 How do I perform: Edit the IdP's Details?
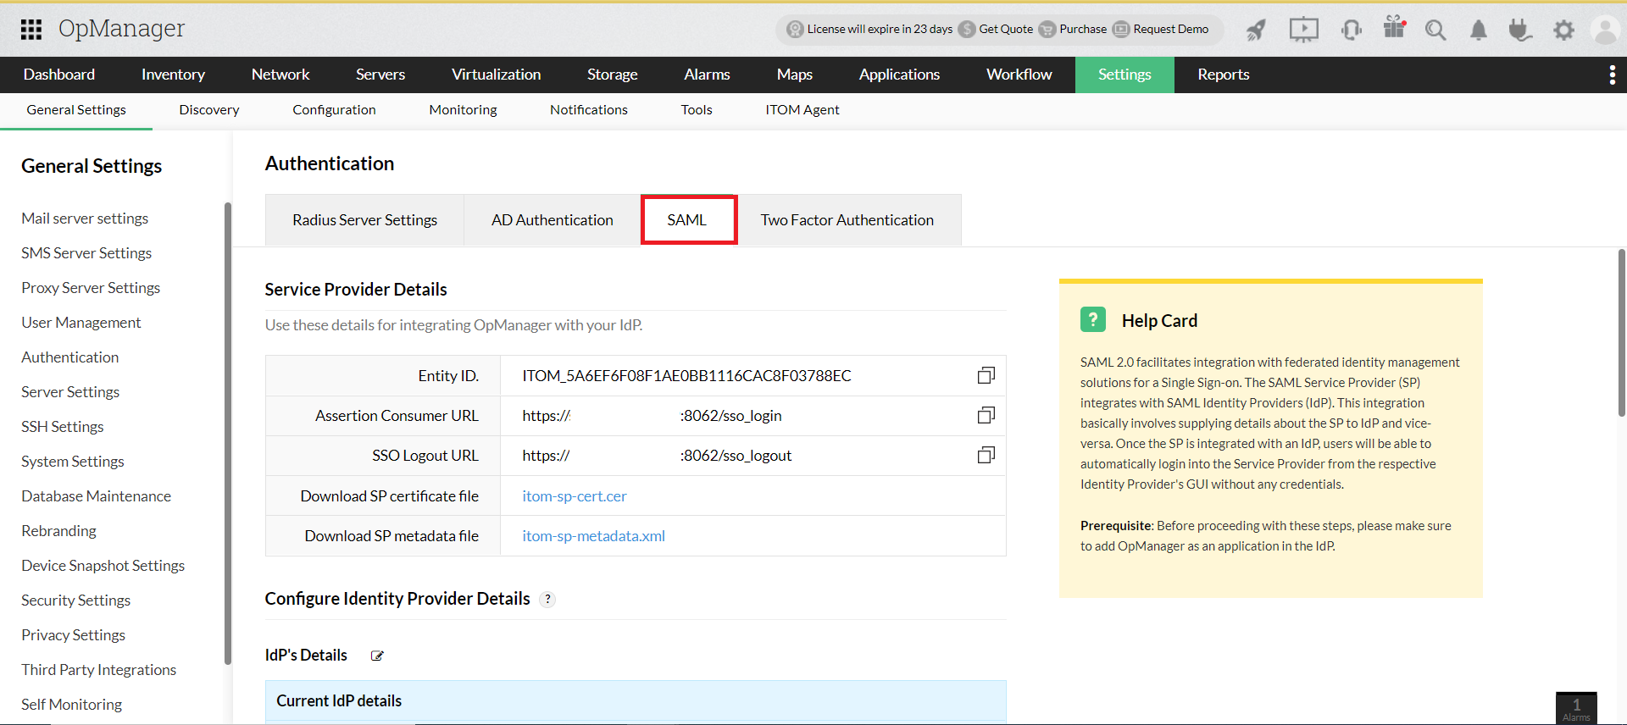click(377, 656)
